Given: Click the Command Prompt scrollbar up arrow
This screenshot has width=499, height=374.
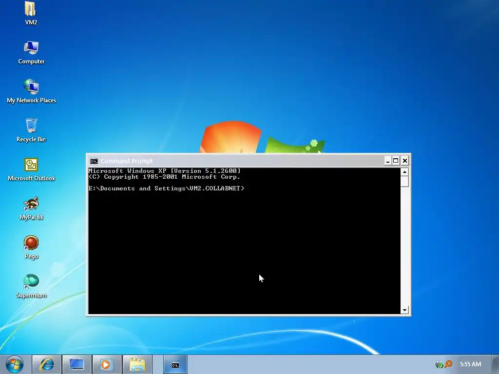Looking at the screenshot, I should tap(404, 172).
